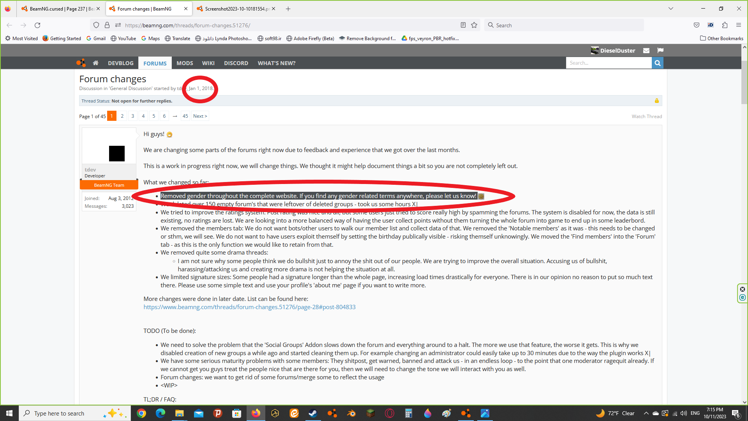Screen dimensions: 748x421
Task: Go back to the previous page
Action: [x=9, y=25]
